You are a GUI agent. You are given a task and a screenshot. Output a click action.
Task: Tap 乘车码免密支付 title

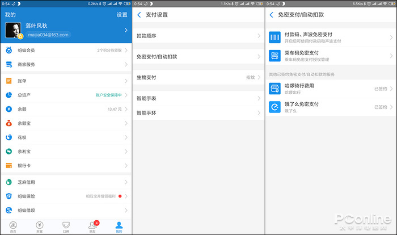[302, 53]
